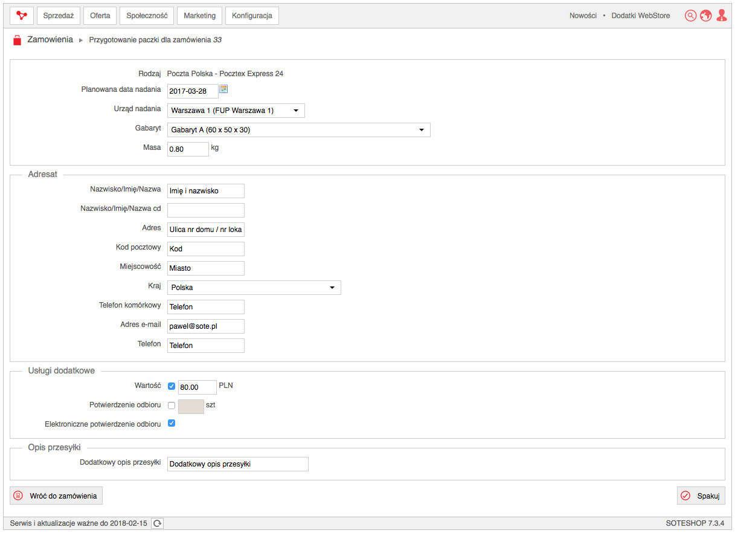Image resolution: width=735 pixels, height=533 pixels.
Task: Open the Oferta menu
Action: pyautogui.click(x=100, y=16)
